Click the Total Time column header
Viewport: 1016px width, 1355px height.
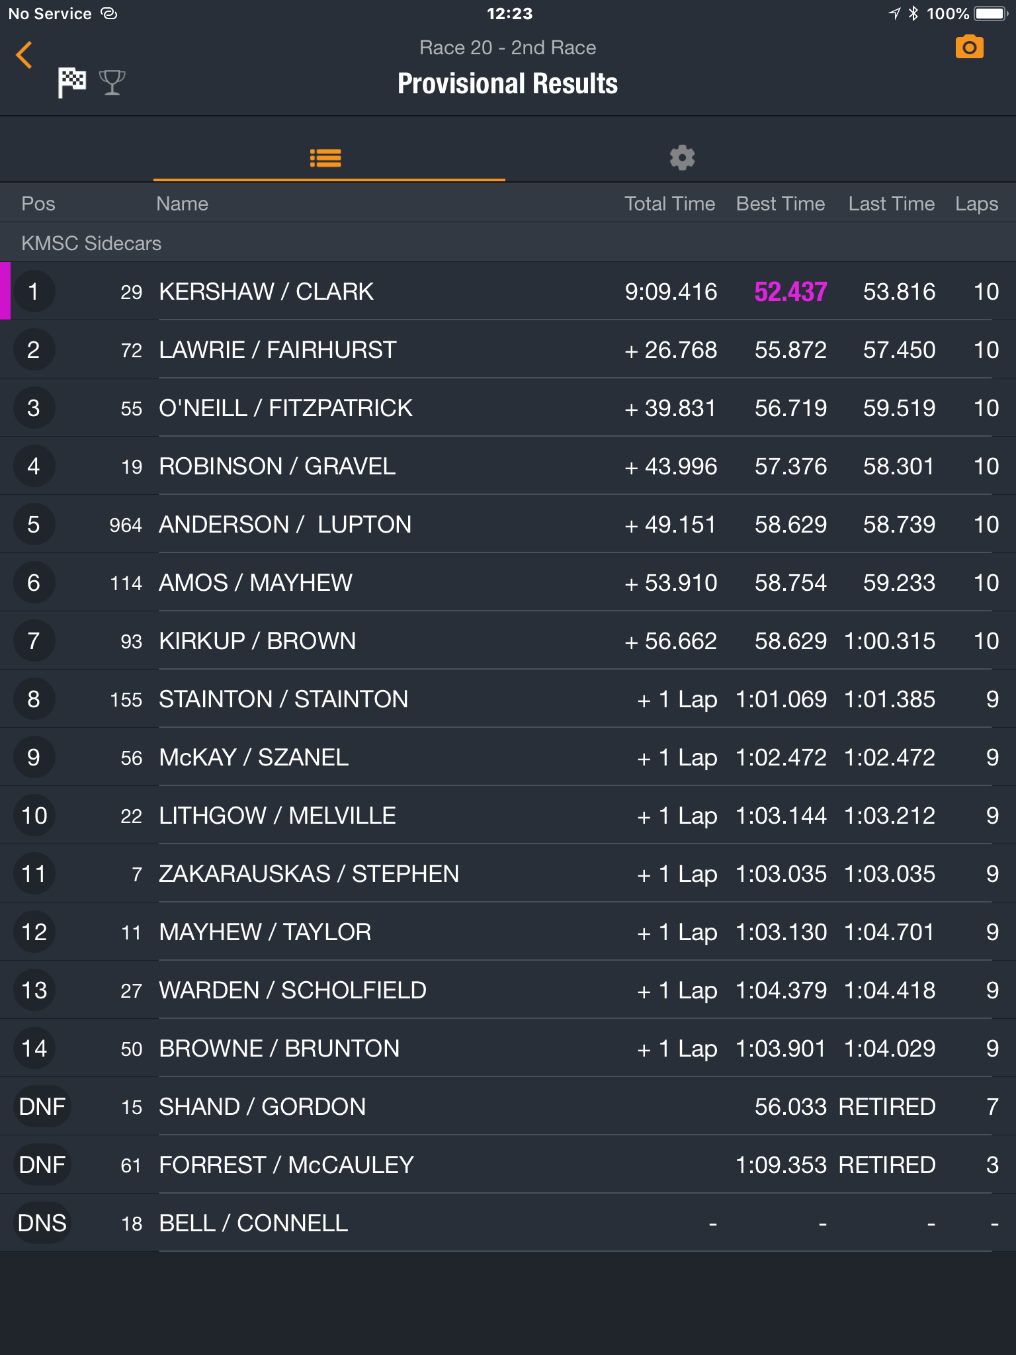669,204
